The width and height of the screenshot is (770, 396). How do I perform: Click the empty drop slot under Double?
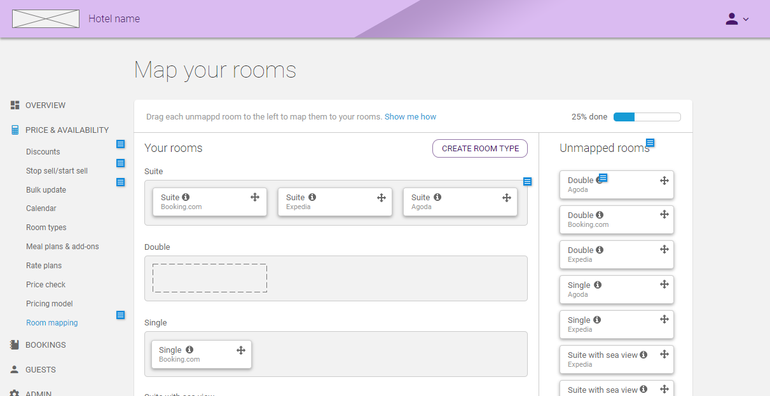click(210, 278)
